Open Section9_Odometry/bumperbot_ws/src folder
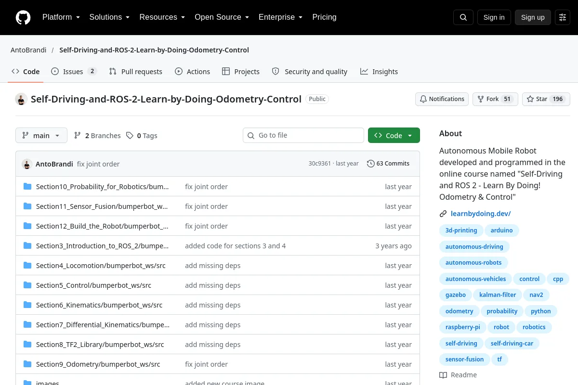Image resolution: width=578 pixels, height=385 pixels. coord(98,364)
